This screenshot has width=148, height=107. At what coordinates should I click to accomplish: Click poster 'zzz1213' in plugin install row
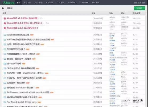click(x=113, y=63)
